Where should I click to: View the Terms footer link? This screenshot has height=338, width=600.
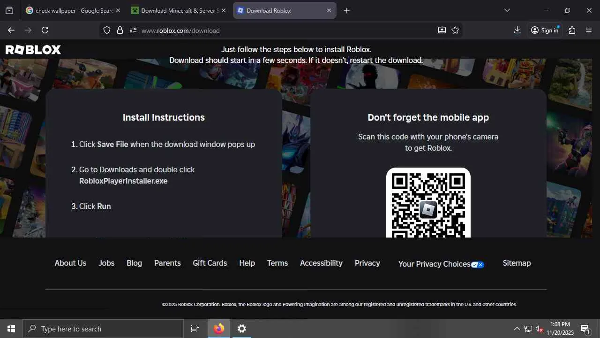[277, 263]
